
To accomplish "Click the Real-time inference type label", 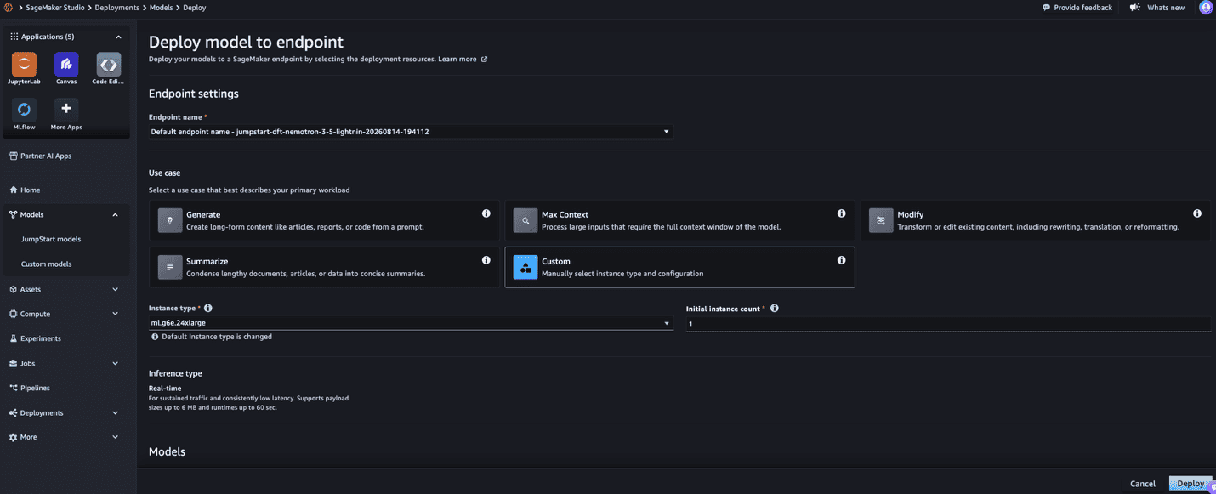I will pyautogui.click(x=165, y=389).
